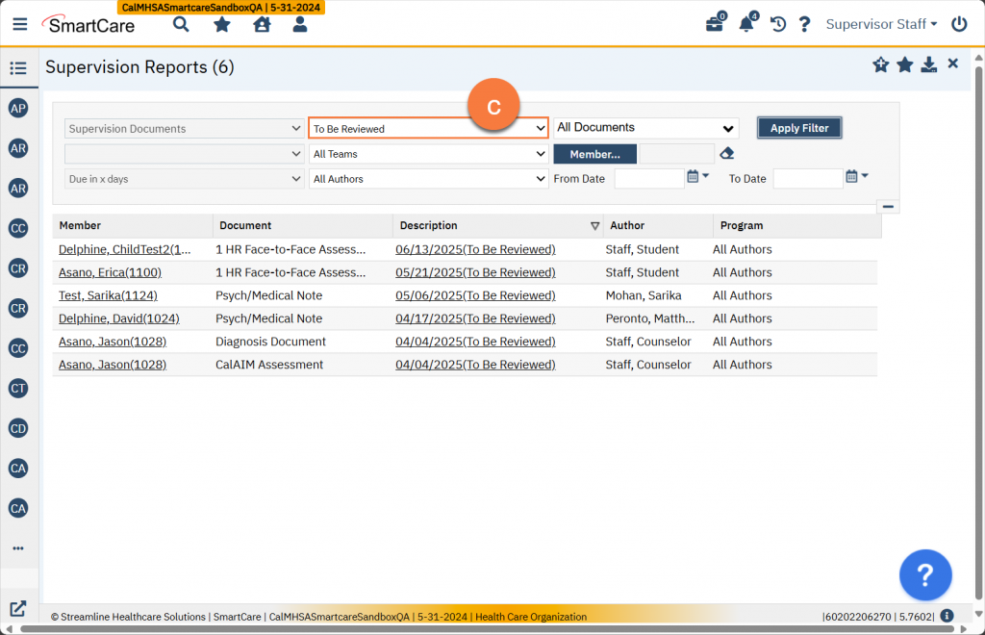
Task: Open the hamburger menu icon
Action: point(20,24)
